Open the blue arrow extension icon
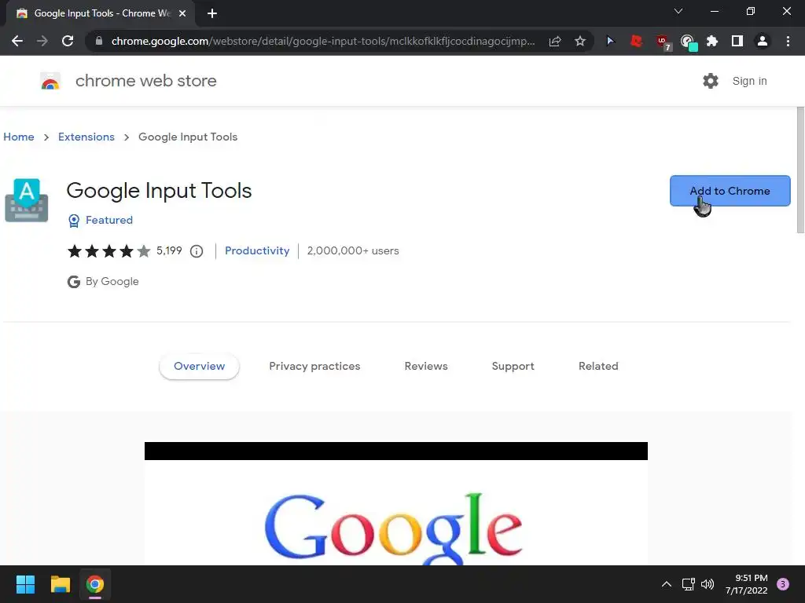This screenshot has width=805, height=603. click(x=610, y=41)
